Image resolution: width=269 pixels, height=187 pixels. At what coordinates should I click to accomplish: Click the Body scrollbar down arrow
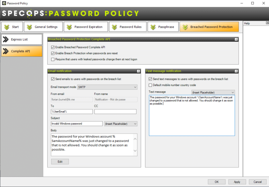pos(135,151)
